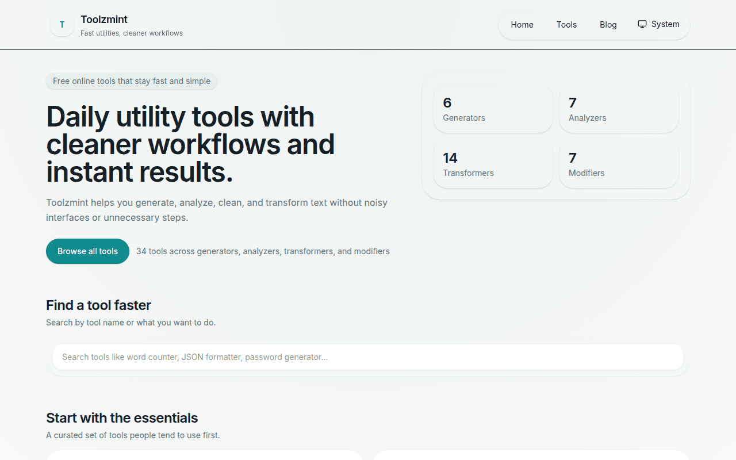Click 'A curated set of tools' text
The height and width of the screenshot is (460, 736).
133,435
